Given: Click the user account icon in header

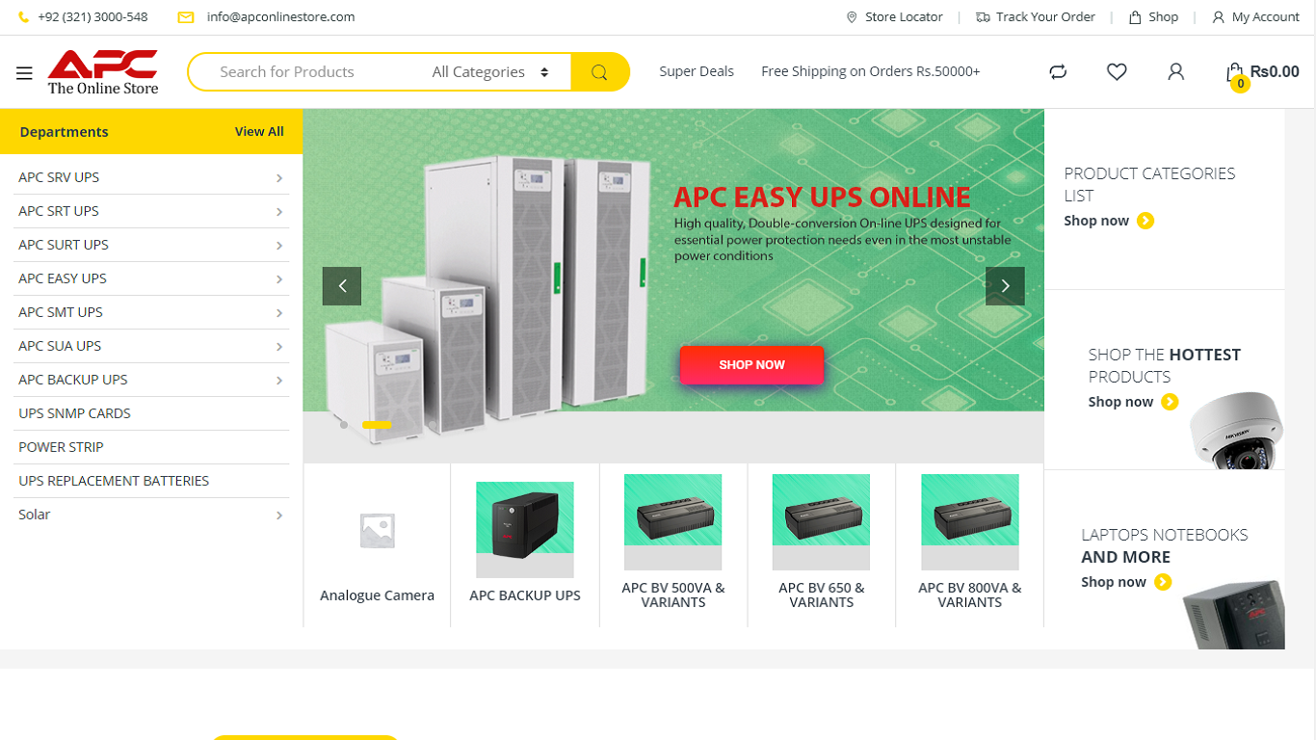Looking at the screenshot, I should click(1175, 72).
